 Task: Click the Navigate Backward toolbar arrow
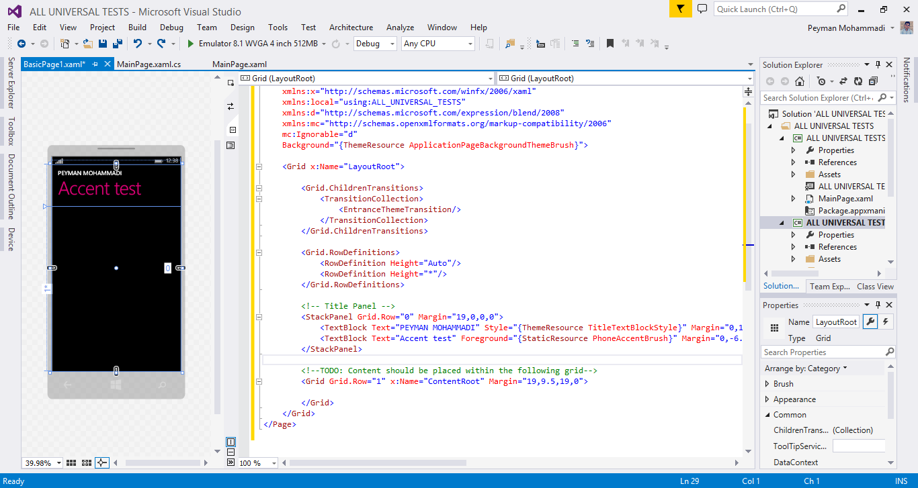pos(22,44)
